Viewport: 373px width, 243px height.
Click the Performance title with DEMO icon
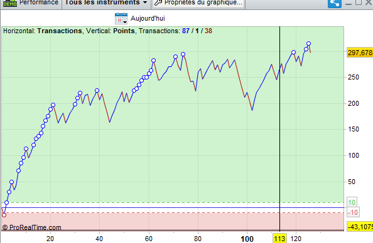tap(31, 3)
